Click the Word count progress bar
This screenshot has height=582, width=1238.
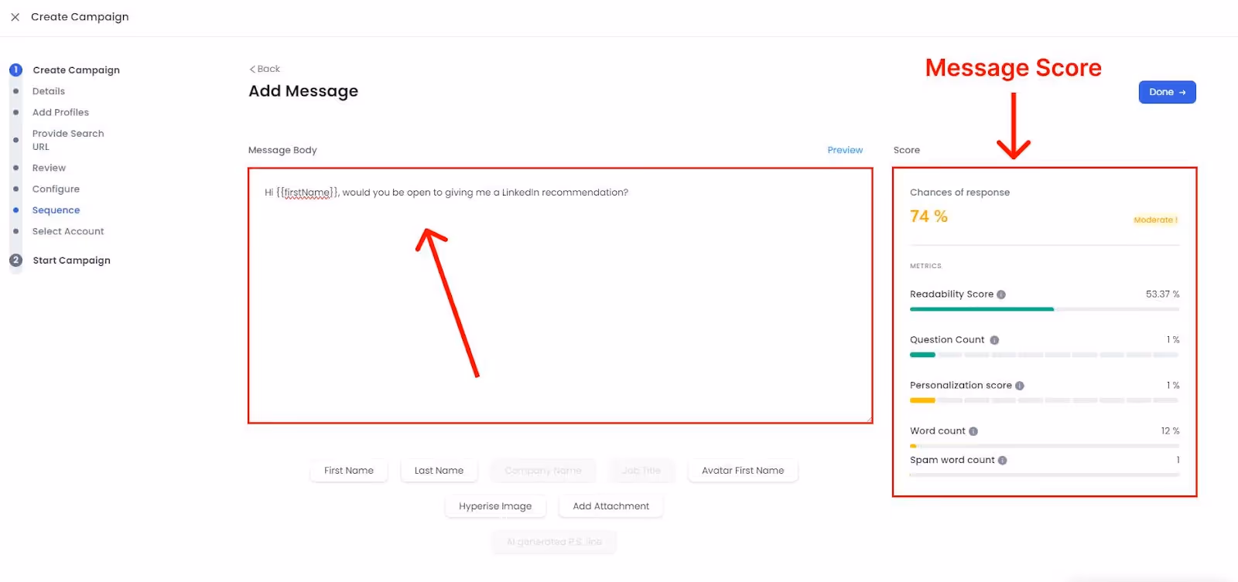click(x=1045, y=446)
